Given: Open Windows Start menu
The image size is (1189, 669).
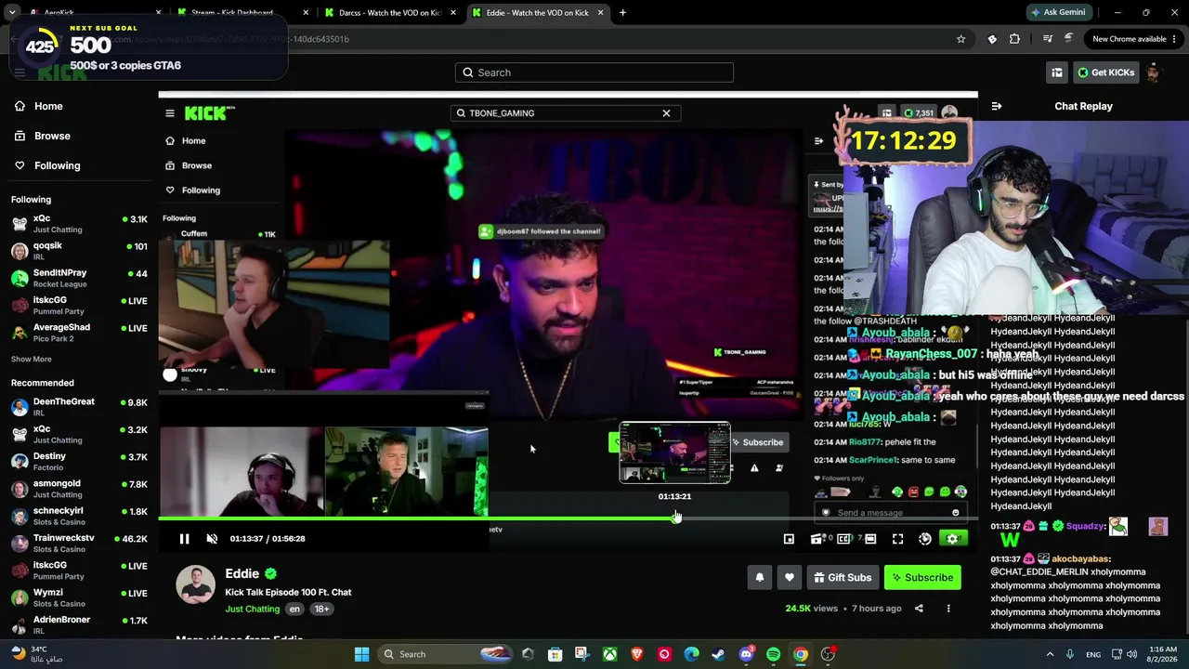Looking at the screenshot, I should [361, 654].
